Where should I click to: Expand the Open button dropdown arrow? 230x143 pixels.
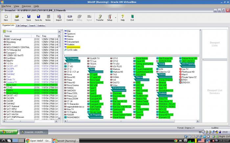23,18
